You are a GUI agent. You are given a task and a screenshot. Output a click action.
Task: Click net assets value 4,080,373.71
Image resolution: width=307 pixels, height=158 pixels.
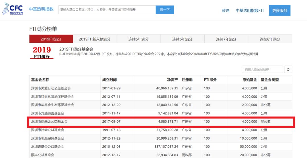168,121
